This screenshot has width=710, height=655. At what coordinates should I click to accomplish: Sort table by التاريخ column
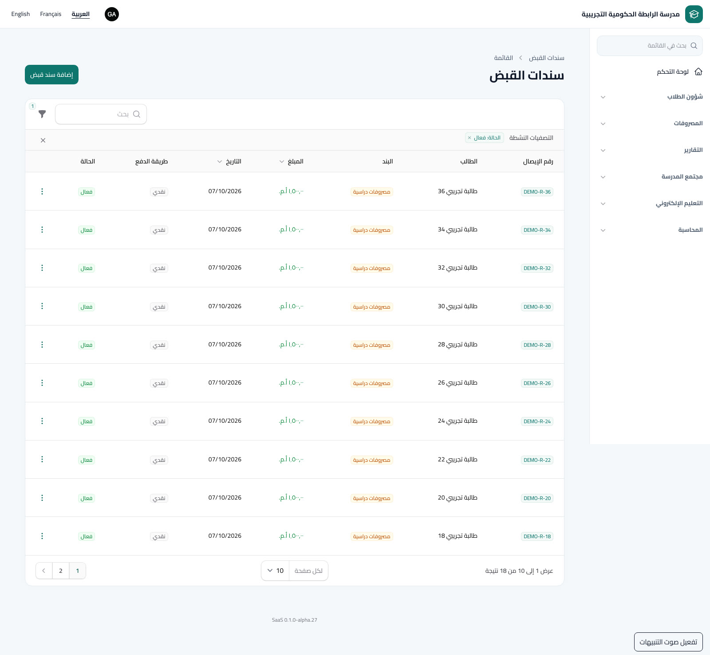click(229, 161)
